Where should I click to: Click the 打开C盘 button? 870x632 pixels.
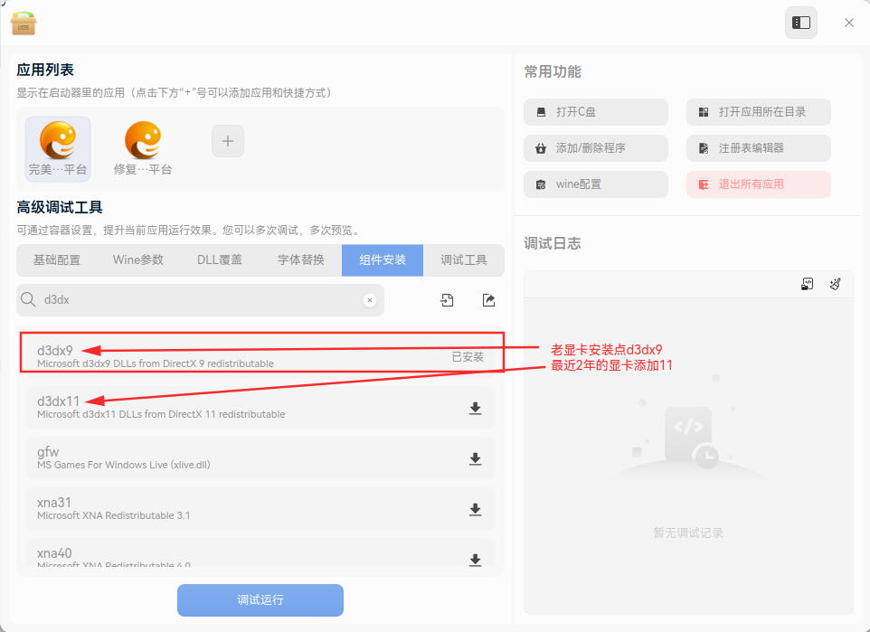point(596,112)
